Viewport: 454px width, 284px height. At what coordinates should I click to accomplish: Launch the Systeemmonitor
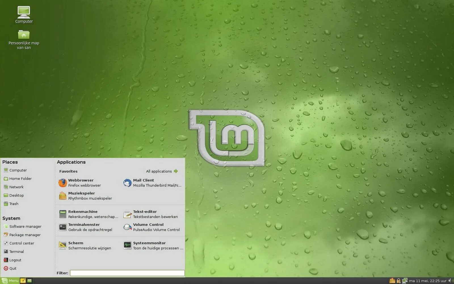[149, 245]
